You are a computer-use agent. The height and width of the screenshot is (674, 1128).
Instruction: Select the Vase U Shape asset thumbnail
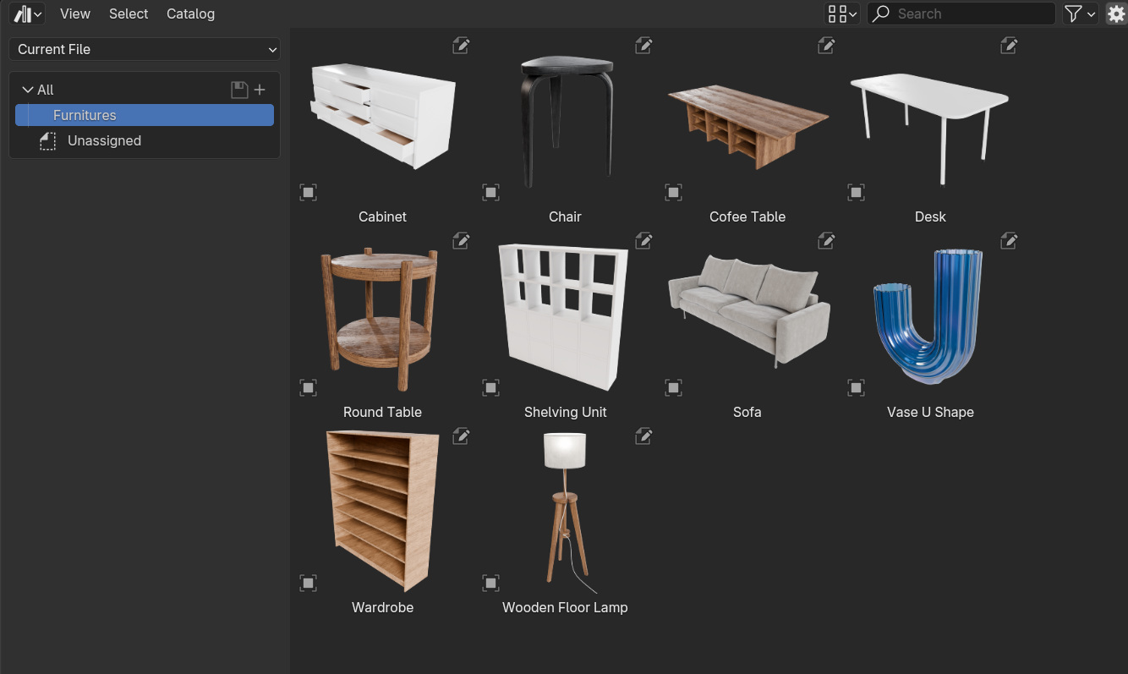(928, 315)
